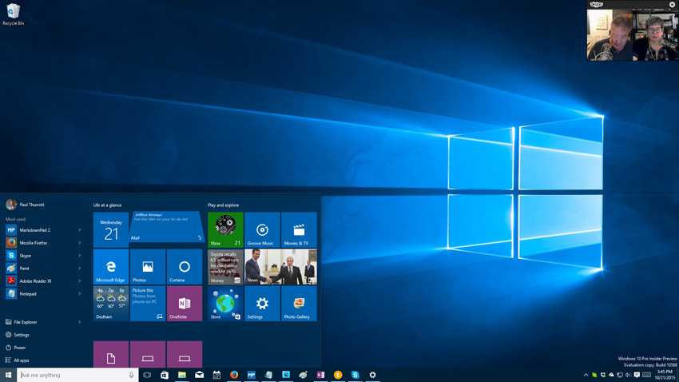Open the Photos tile
This screenshot has height=382, width=679.
click(x=148, y=266)
